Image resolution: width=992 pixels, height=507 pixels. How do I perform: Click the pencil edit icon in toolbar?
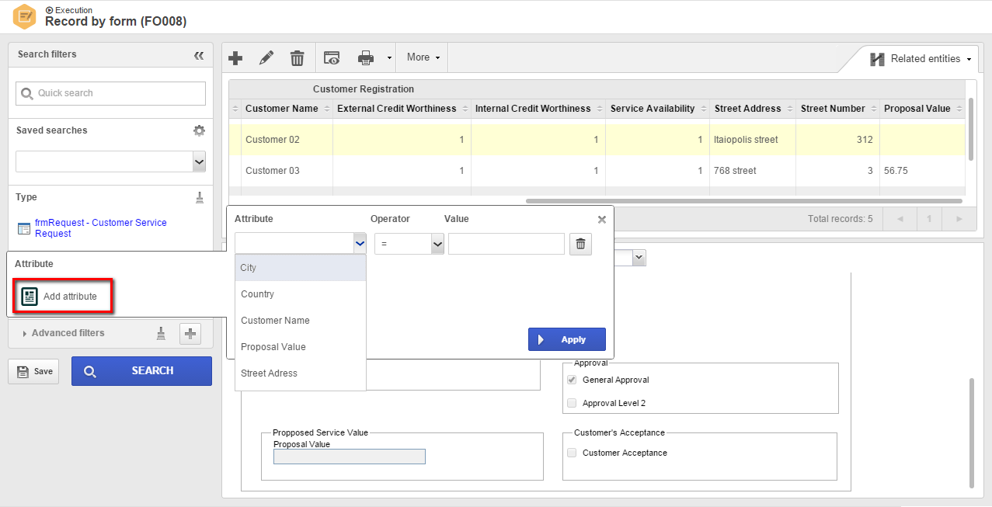click(x=266, y=57)
